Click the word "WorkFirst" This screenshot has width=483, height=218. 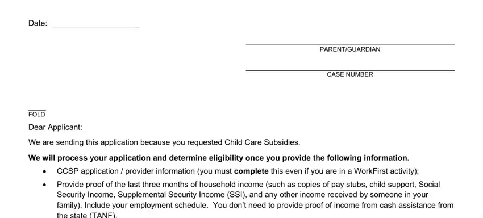tap(371, 171)
